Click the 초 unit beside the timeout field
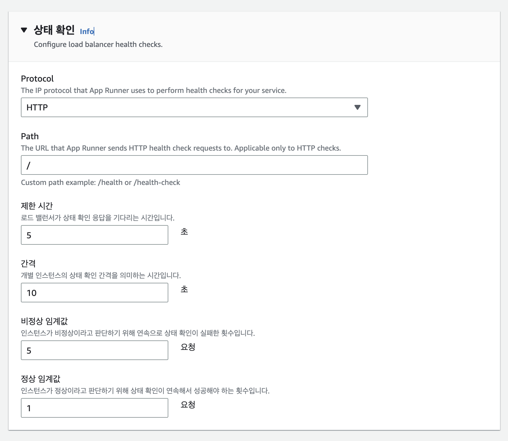The width and height of the screenshot is (508, 441). [184, 232]
